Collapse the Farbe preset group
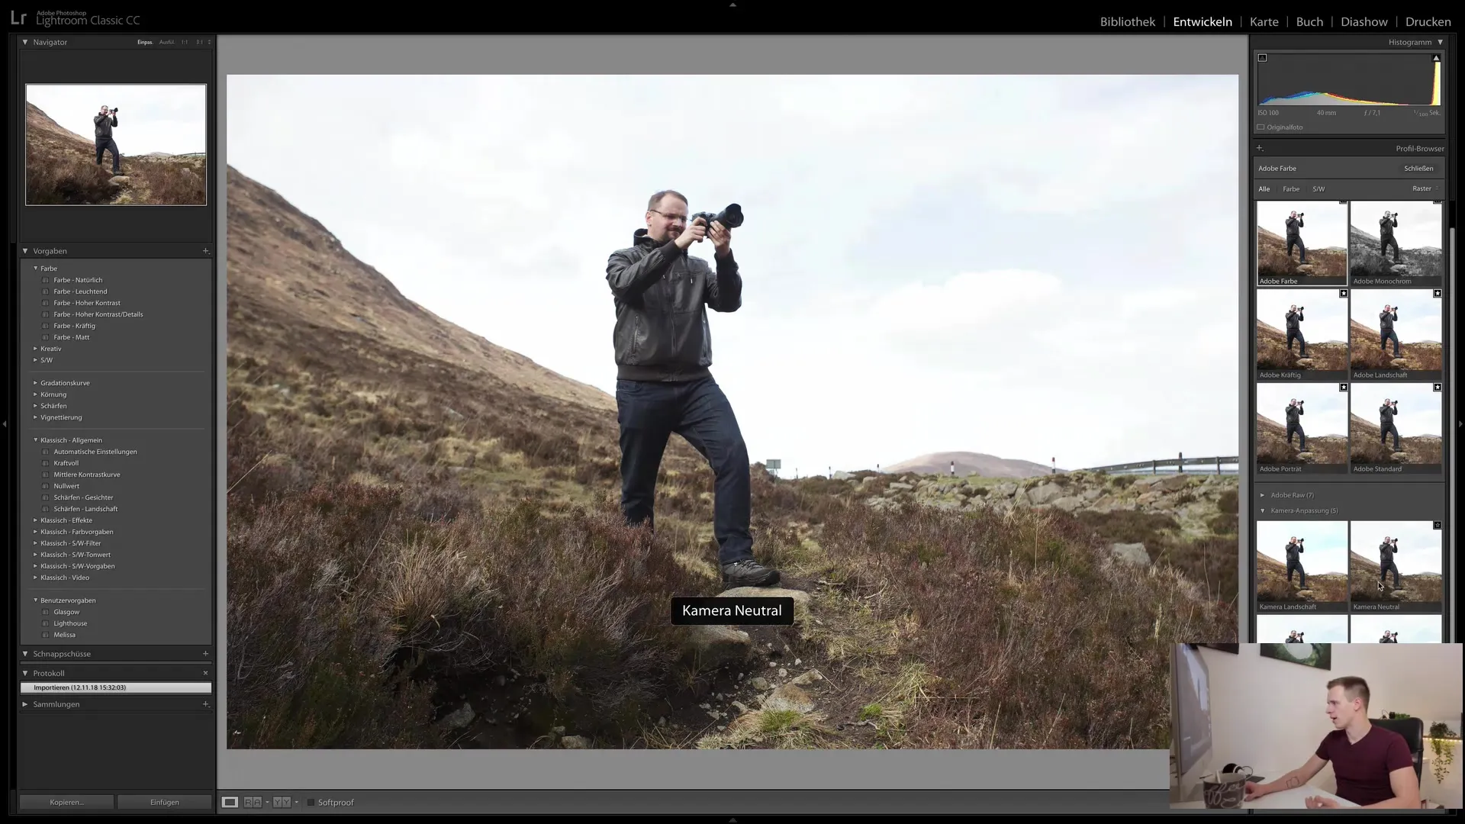The width and height of the screenshot is (1465, 824). (x=35, y=269)
